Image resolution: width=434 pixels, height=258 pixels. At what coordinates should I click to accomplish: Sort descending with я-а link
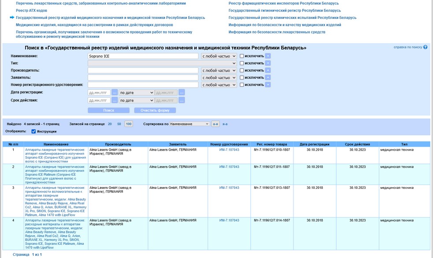(x=225, y=124)
